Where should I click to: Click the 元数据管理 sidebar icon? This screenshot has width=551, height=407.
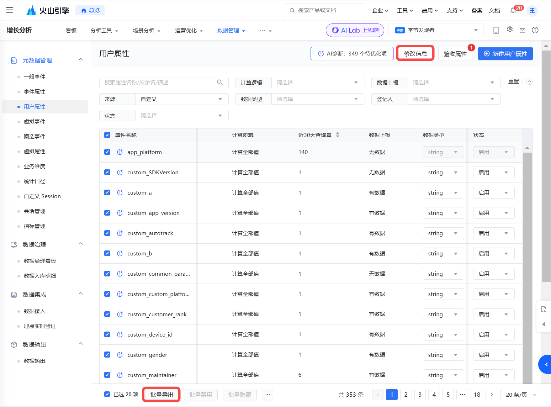point(14,60)
